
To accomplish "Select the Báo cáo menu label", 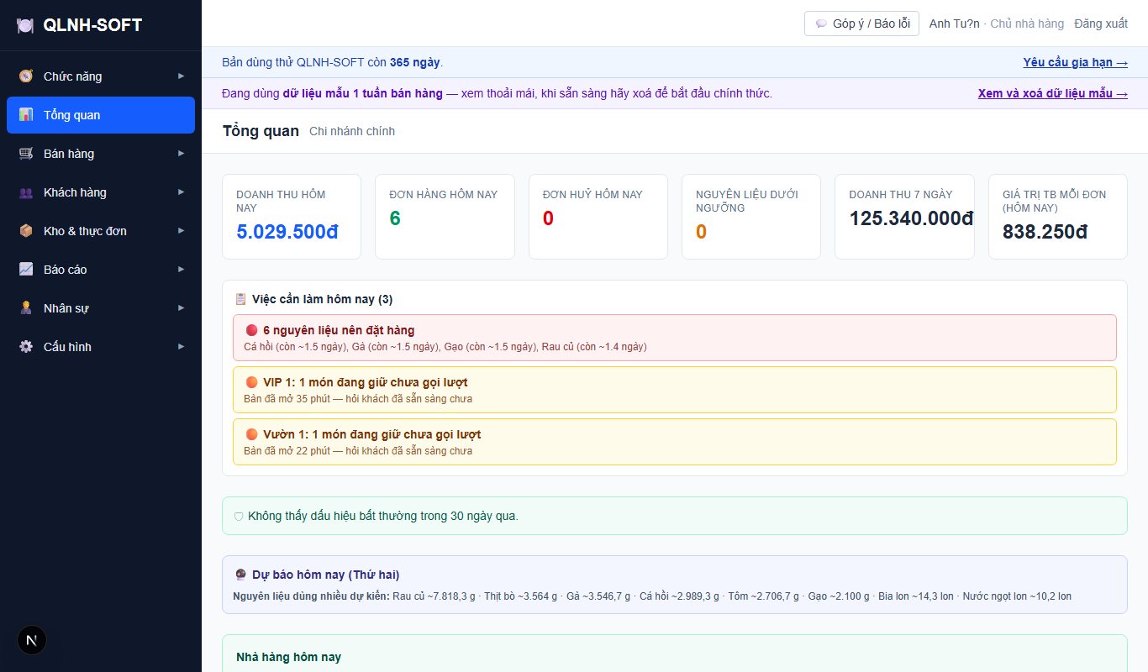I will [66, 270].
